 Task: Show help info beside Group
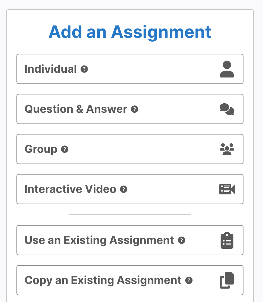[x=65, y=149]
